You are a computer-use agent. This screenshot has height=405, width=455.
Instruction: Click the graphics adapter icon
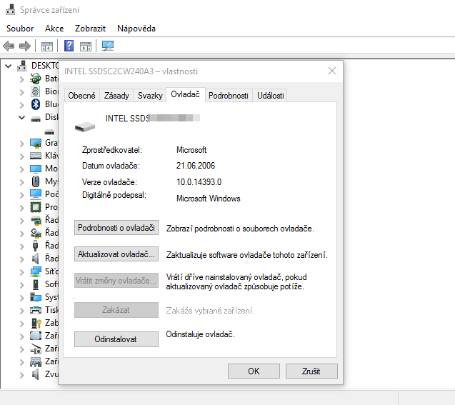pyautogui.click(x=36, y=143)
